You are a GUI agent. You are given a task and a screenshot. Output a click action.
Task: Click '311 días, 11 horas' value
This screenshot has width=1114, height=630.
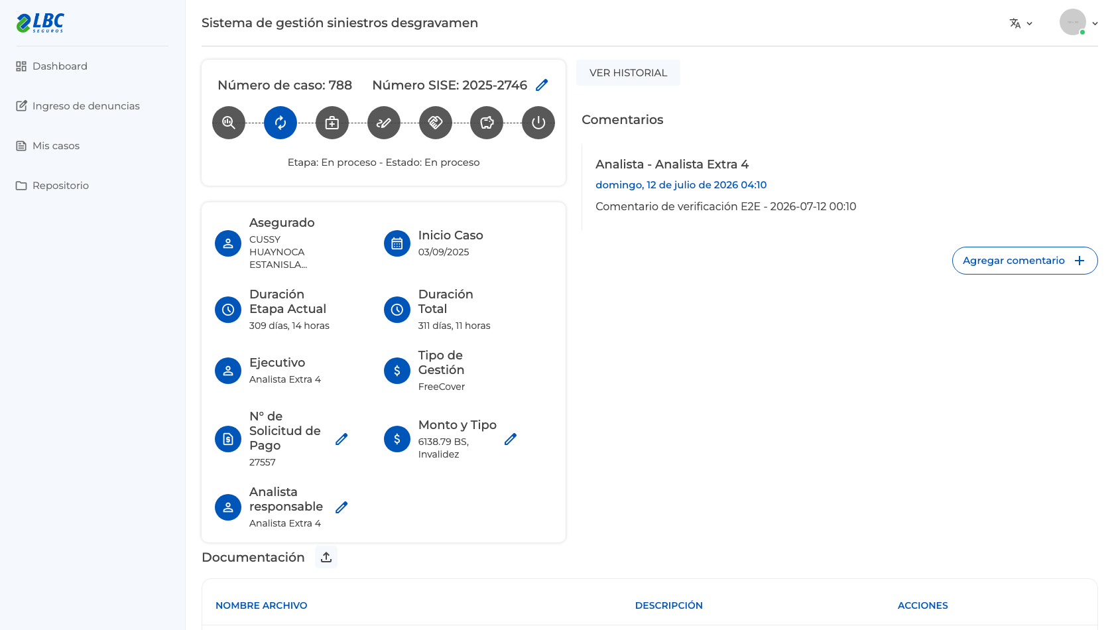pyautogui.click(x=454, y=326)
